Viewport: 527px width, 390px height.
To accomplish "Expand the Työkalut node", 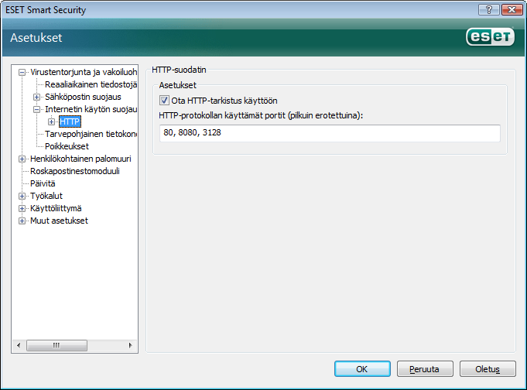I will click(x=22, y=196).
